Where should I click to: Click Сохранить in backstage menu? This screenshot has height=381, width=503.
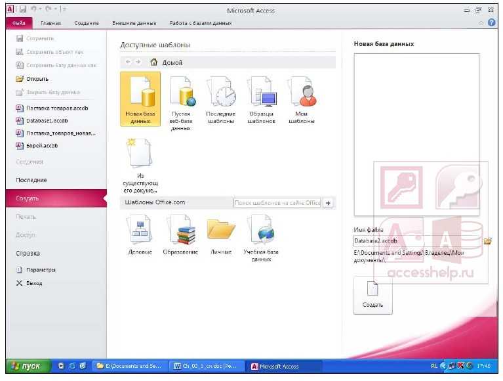35,39
